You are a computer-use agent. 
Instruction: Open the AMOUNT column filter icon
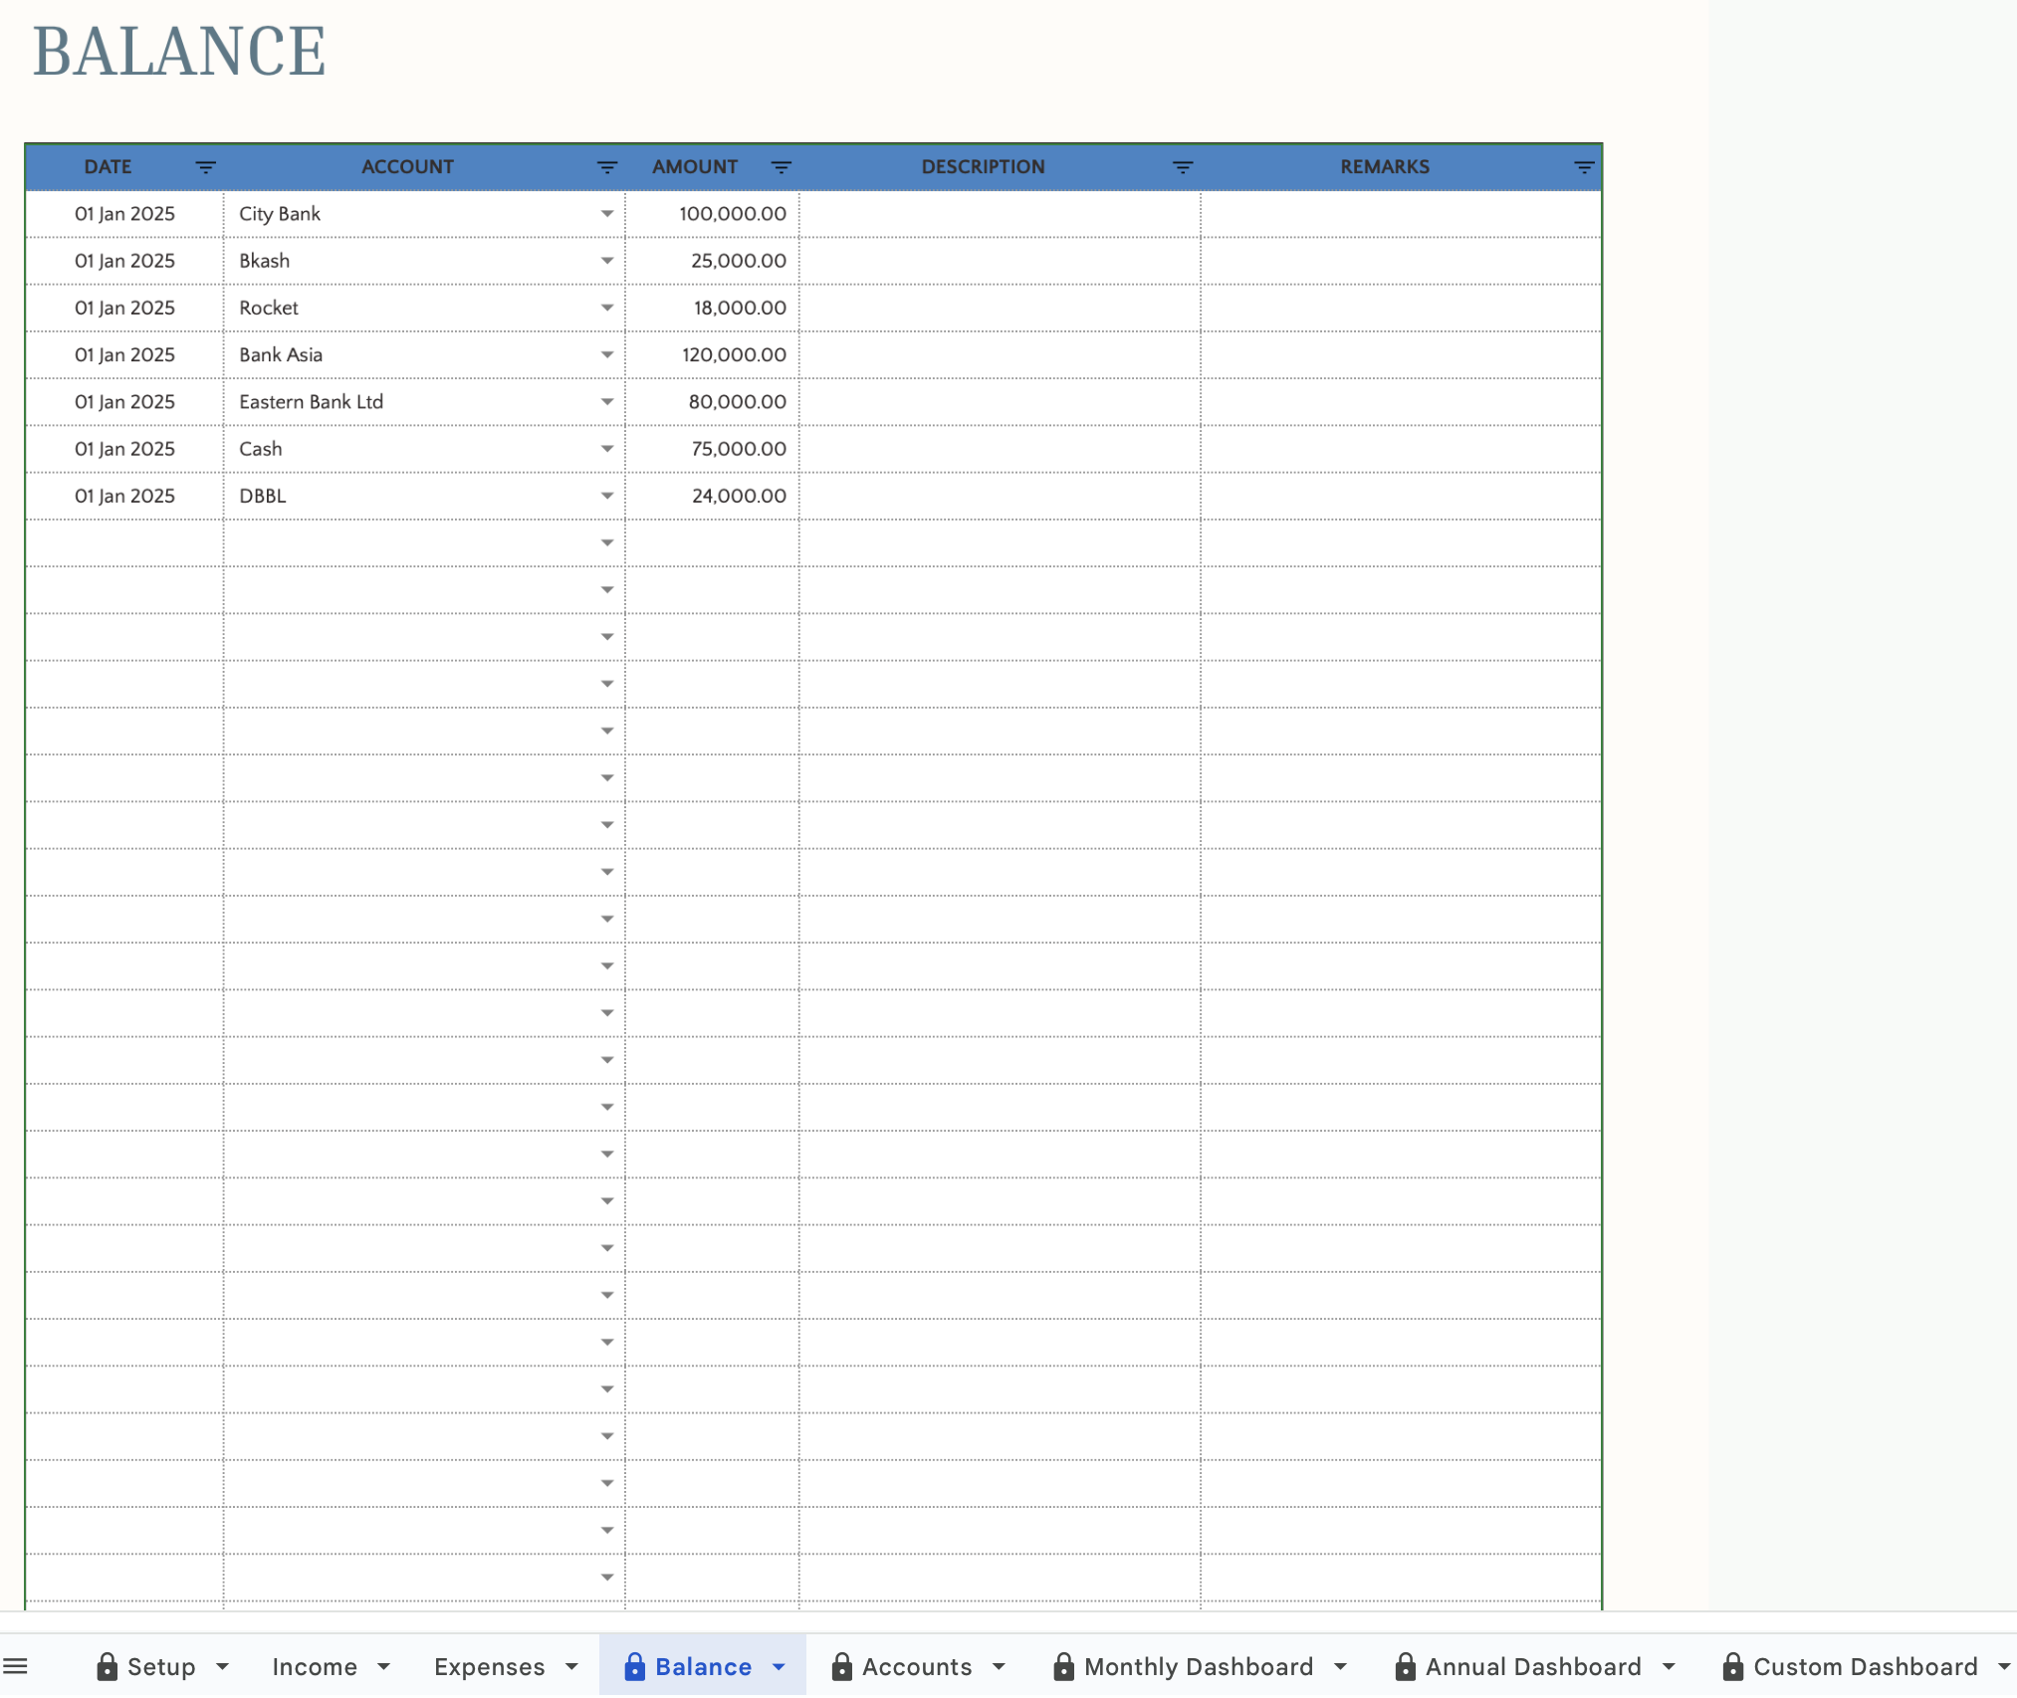(x=782, y=167)
